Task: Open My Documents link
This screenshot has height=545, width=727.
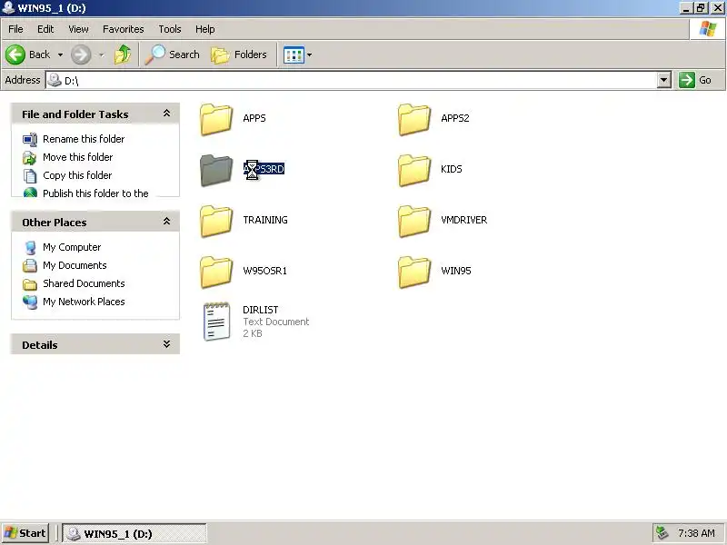Action: point(75,265)
